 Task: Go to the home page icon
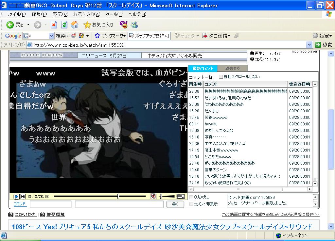(x=75, y=25)
